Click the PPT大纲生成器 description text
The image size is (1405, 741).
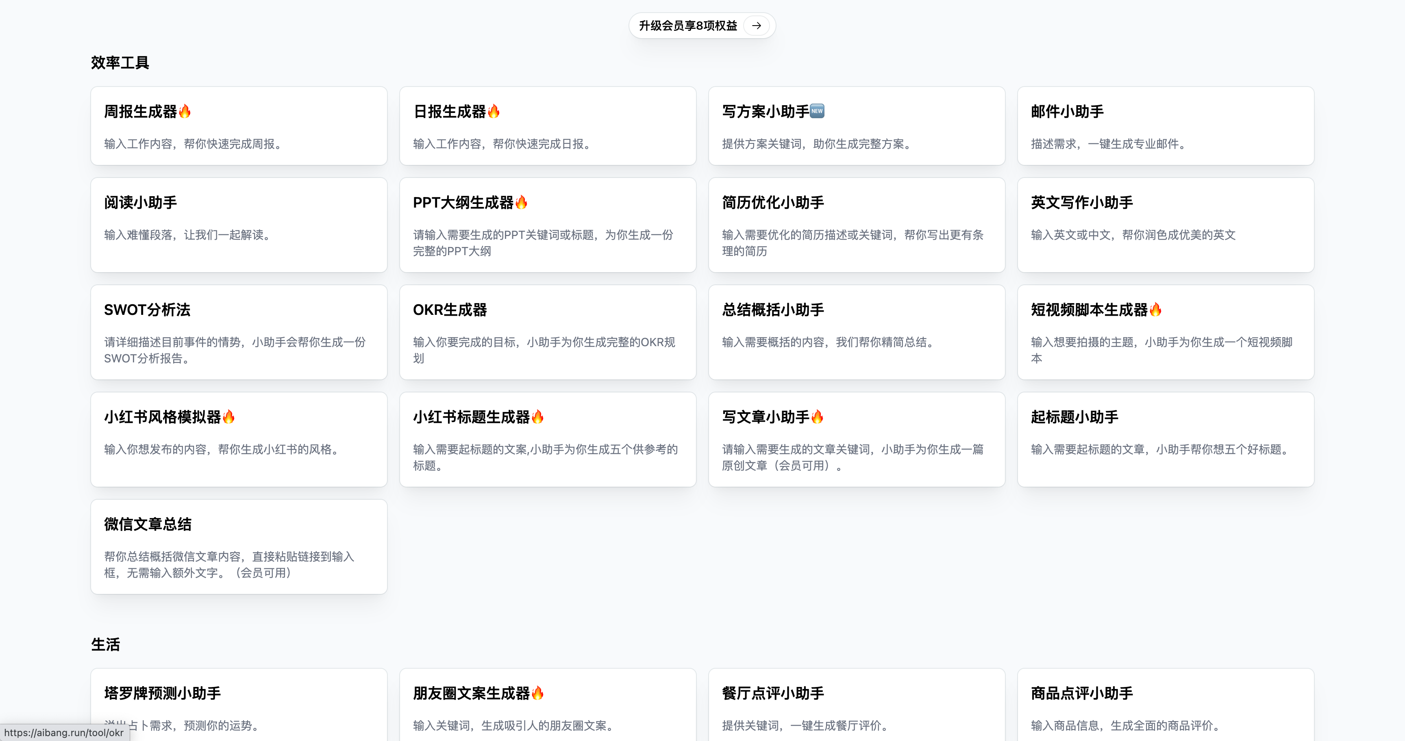543,243
